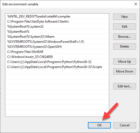This screenshot has height=133, width=140.
Task: Confirm changes with the OK button
Action: [99, 125]
